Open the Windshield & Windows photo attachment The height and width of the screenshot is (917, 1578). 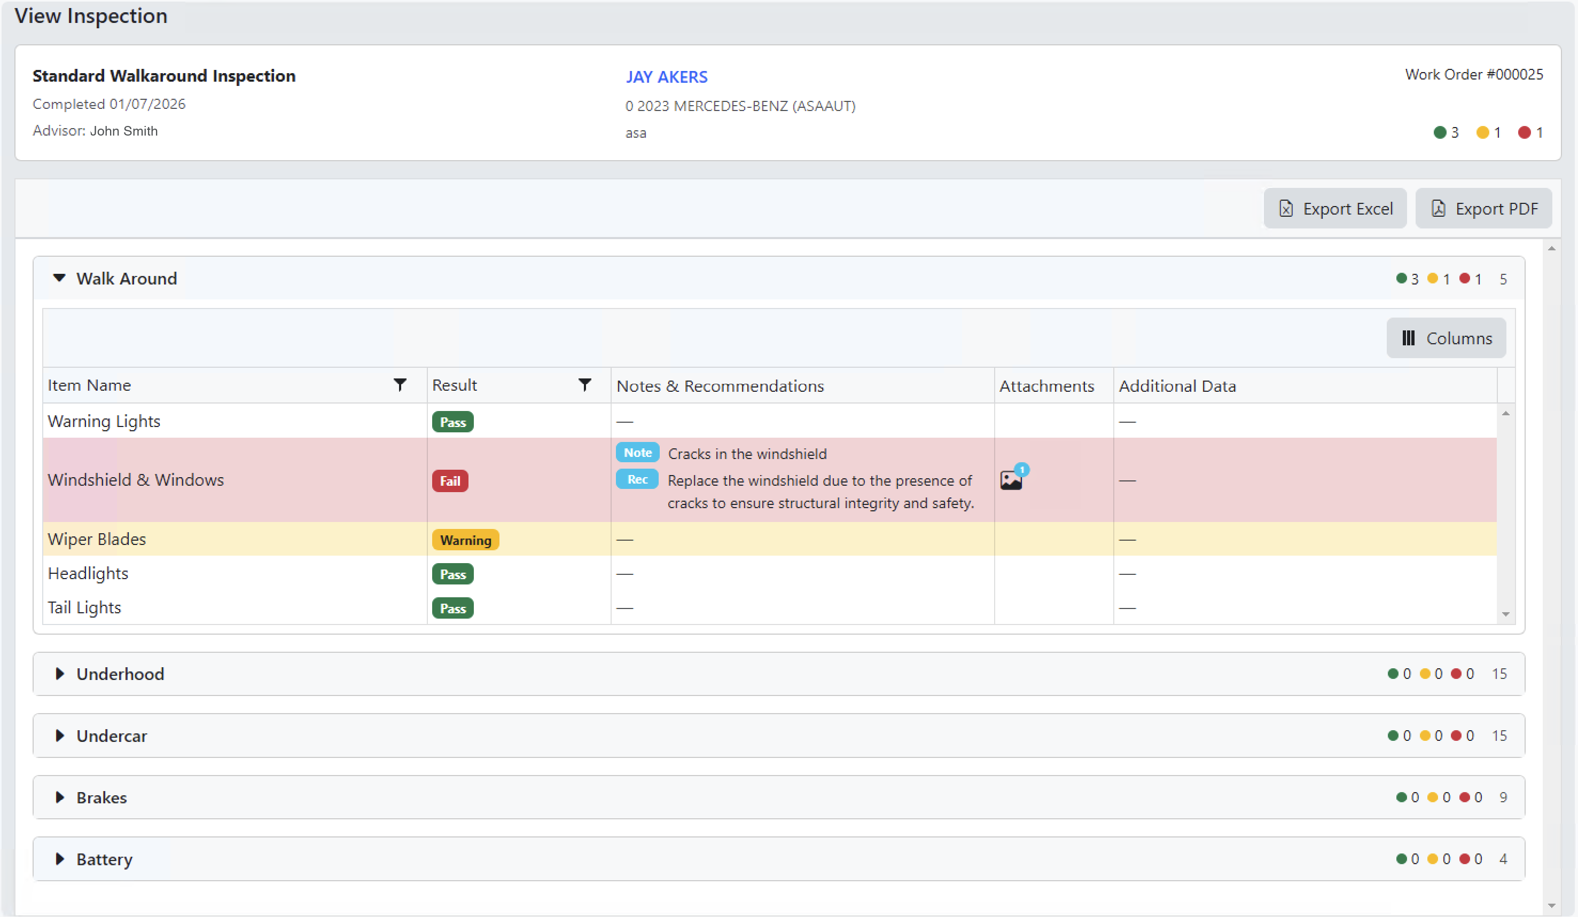[x=1012, y=479]
